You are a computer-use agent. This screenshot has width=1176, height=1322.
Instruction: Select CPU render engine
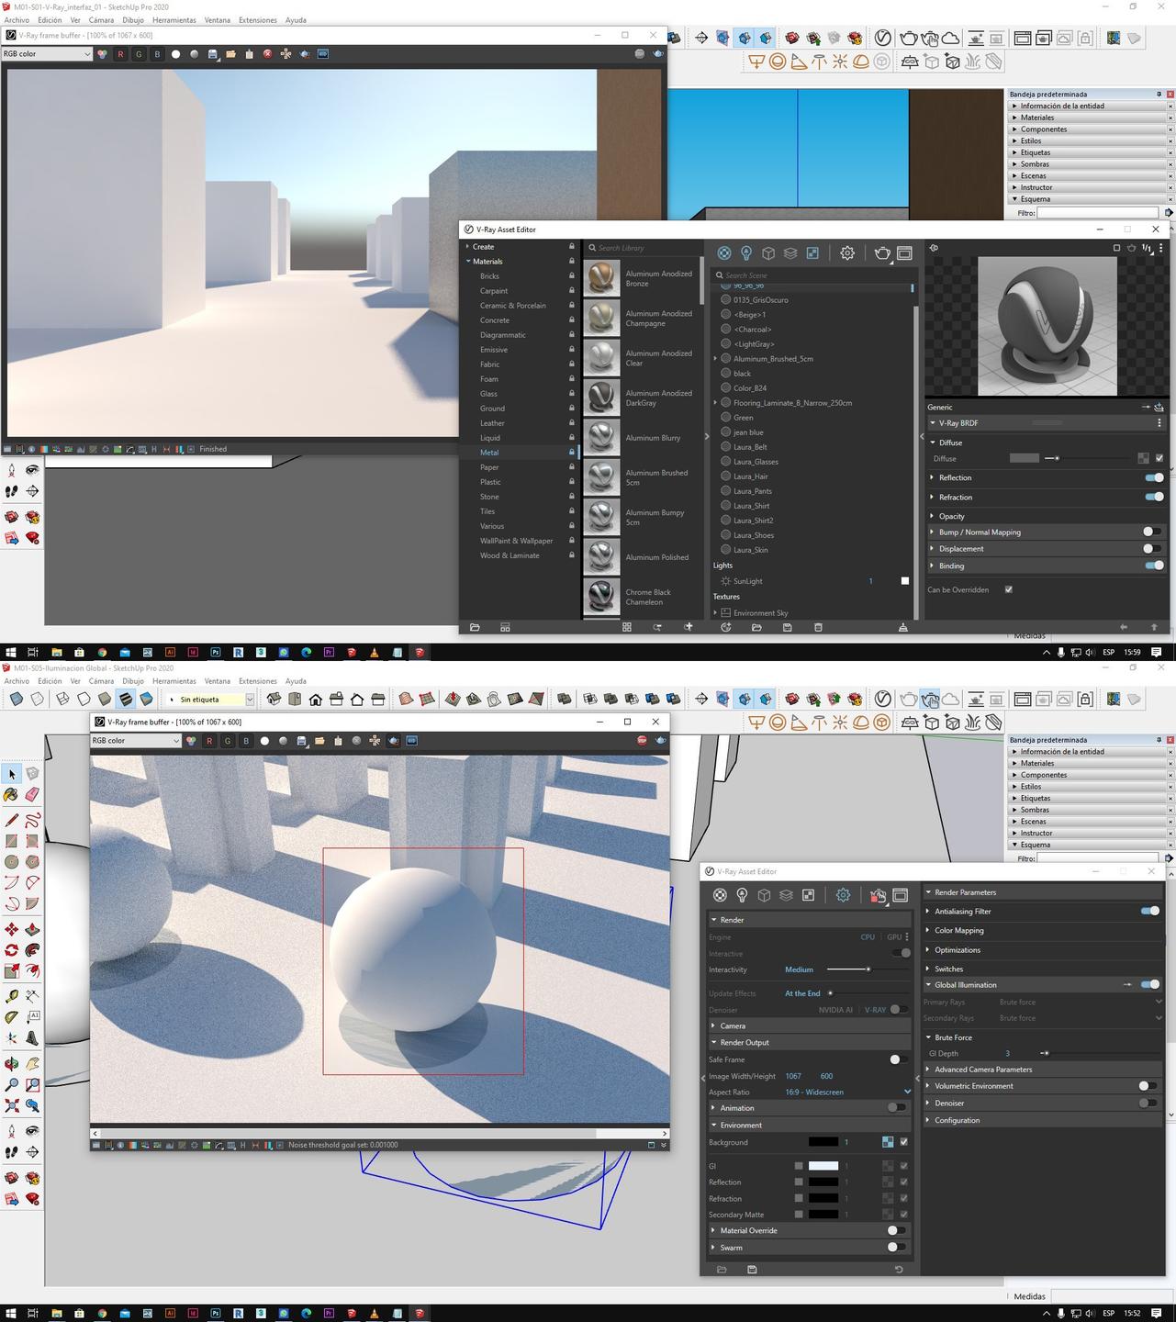tap(868, 937)
